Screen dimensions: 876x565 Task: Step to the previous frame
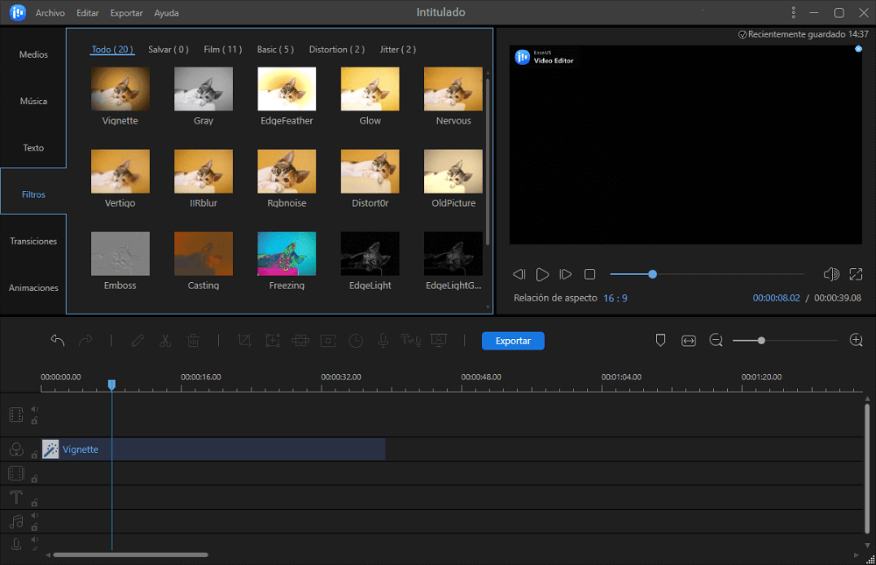tap(519, 274)
